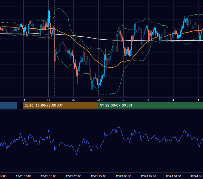Click the 4 hour axis label
203x179 pixels.
coord(173,100)
